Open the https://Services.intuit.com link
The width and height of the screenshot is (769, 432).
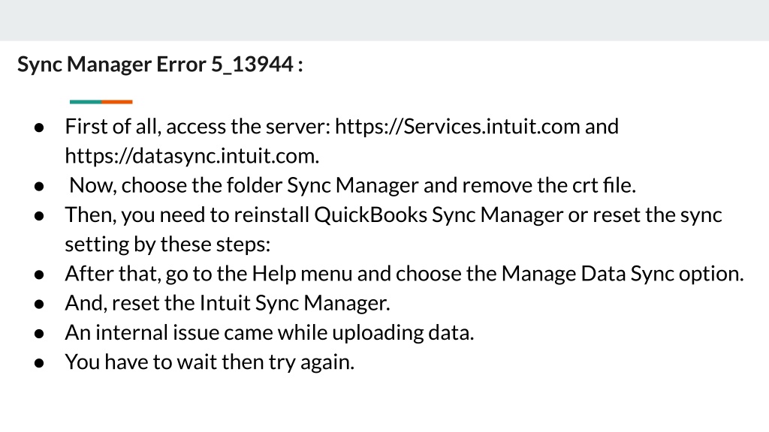tap(457, 126)
